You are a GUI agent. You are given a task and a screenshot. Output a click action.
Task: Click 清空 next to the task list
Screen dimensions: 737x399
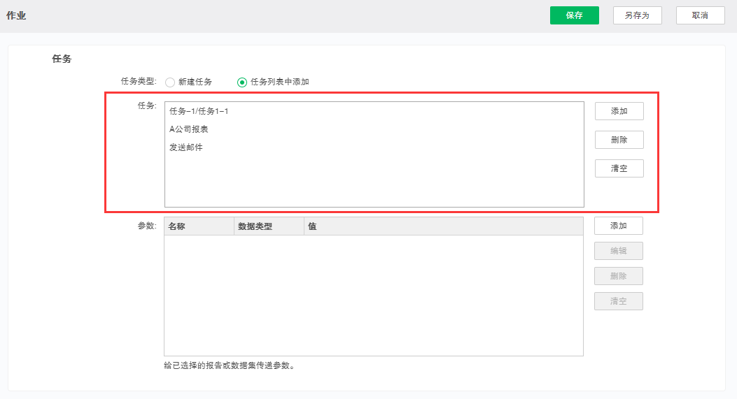point(619,168)
